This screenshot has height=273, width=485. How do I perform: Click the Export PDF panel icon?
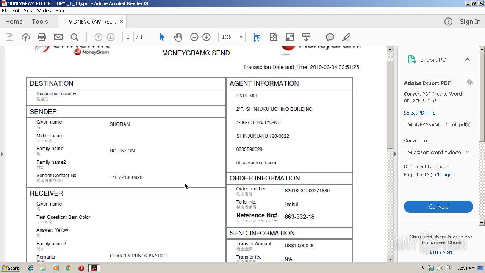[411, 60]
